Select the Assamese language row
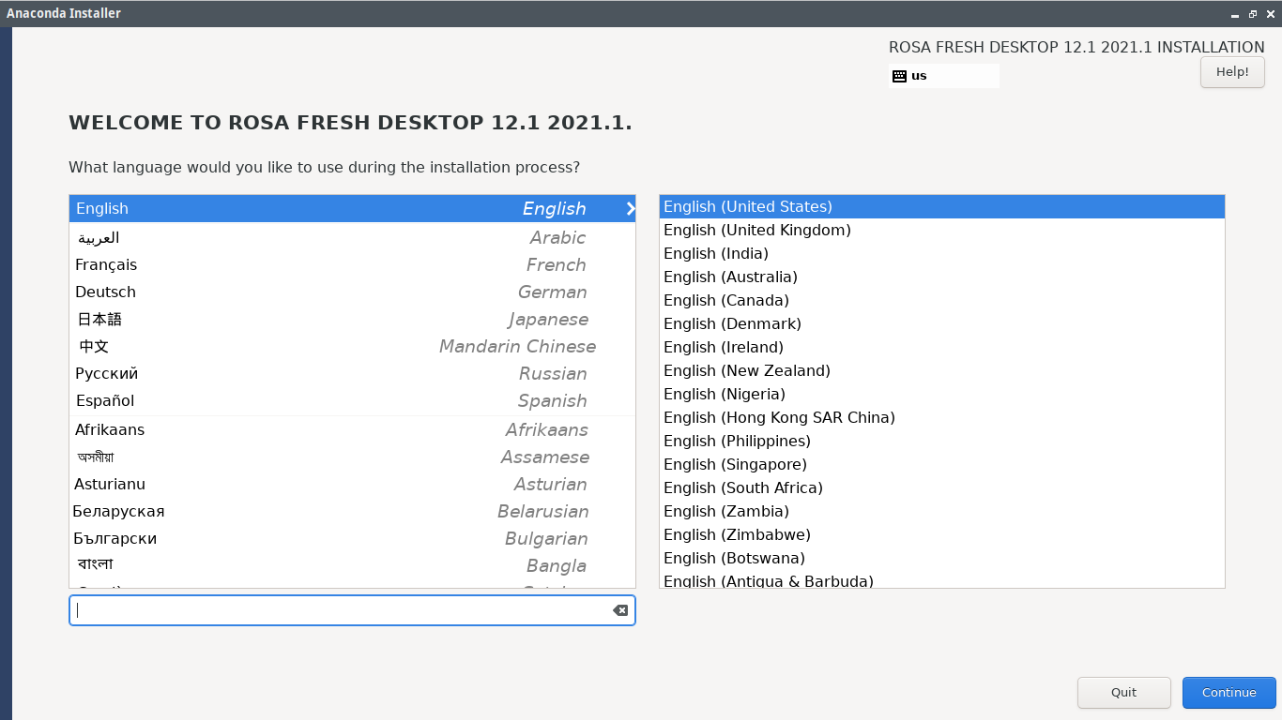The width and height of the screenshot is (1282, 720). (353, 457)
